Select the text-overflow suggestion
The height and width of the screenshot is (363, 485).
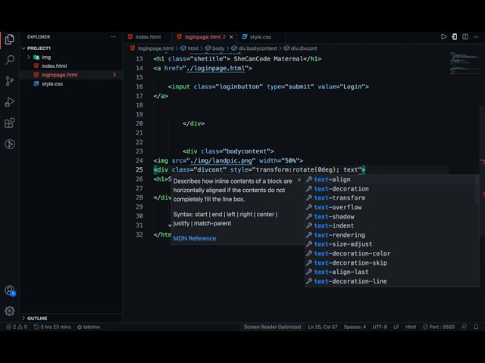(391, 207)
